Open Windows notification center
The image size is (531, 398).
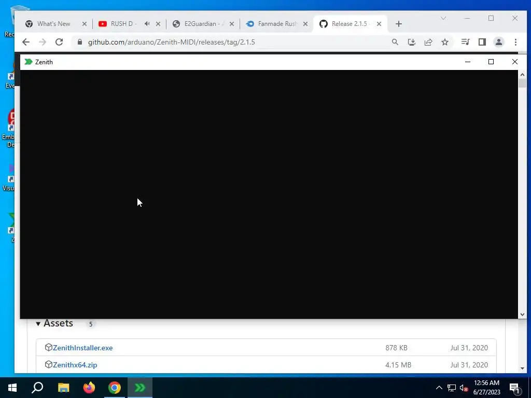coord(514,388)
